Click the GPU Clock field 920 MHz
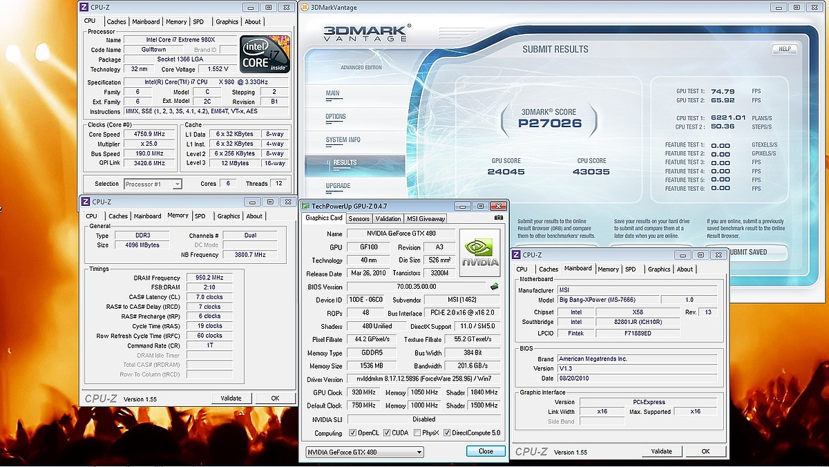The height and width of the screenshot is (467, 829). pos(363,392)
